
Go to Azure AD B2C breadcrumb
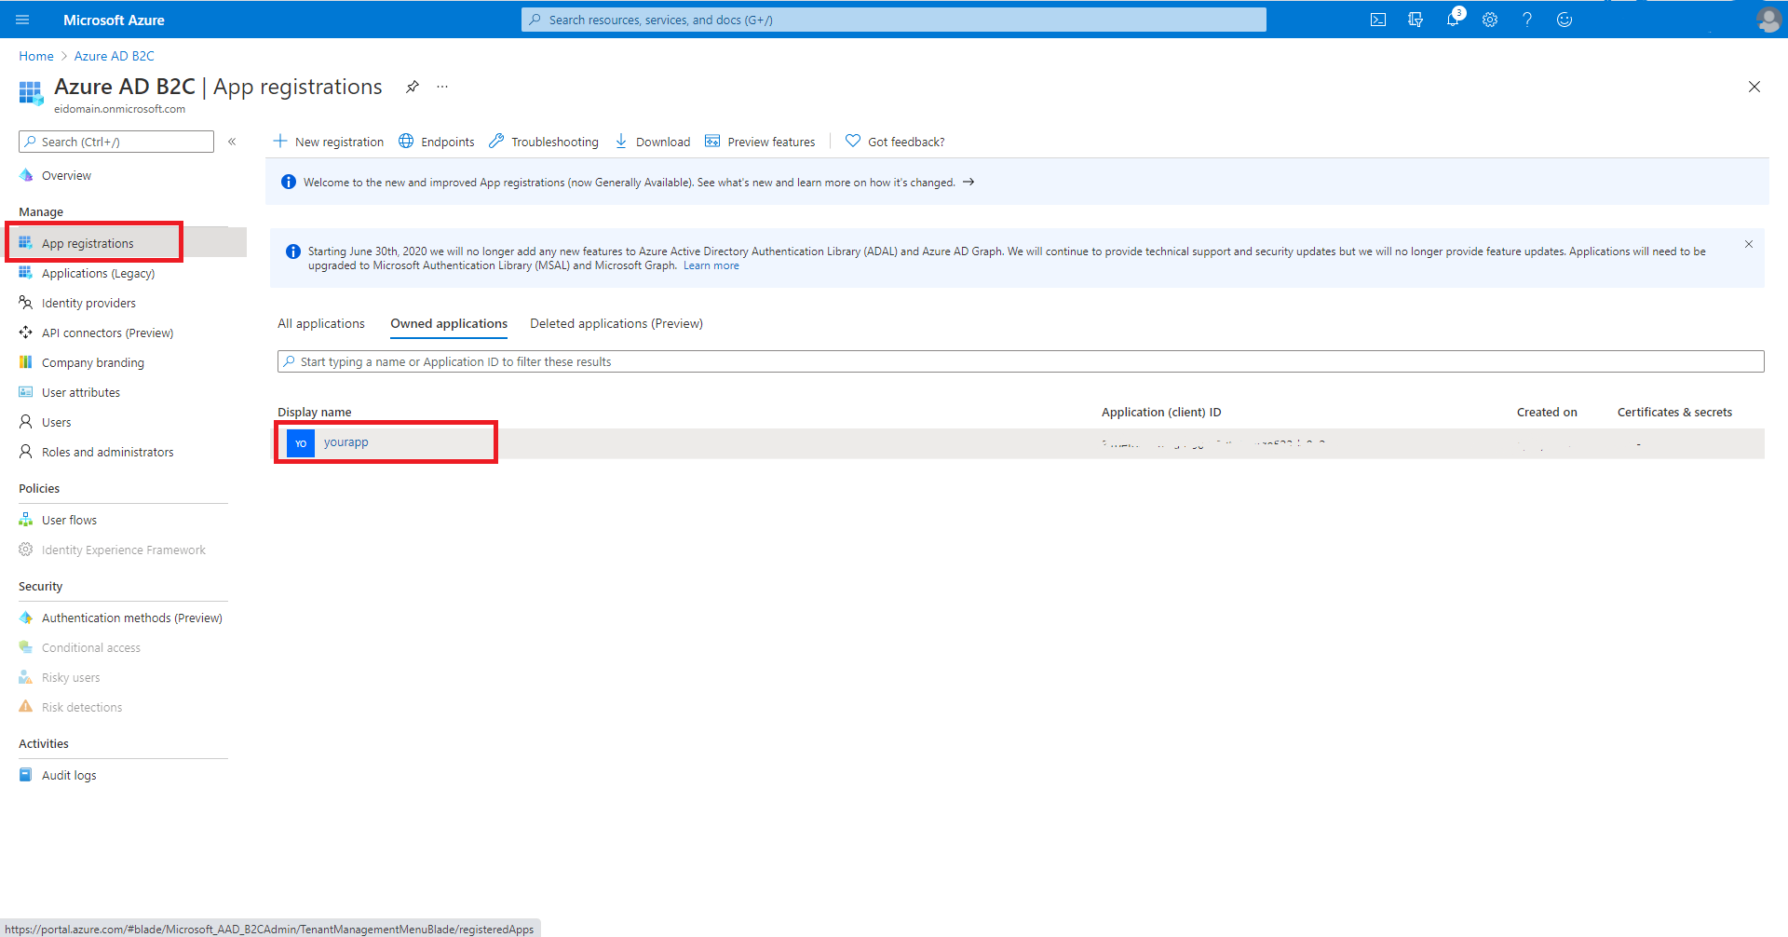115,56
